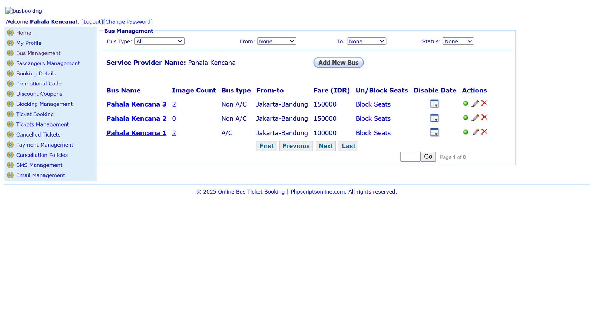Screen dimensions: 593x333
Task: Open Promotional Code menu item
Action: [39, 84]
